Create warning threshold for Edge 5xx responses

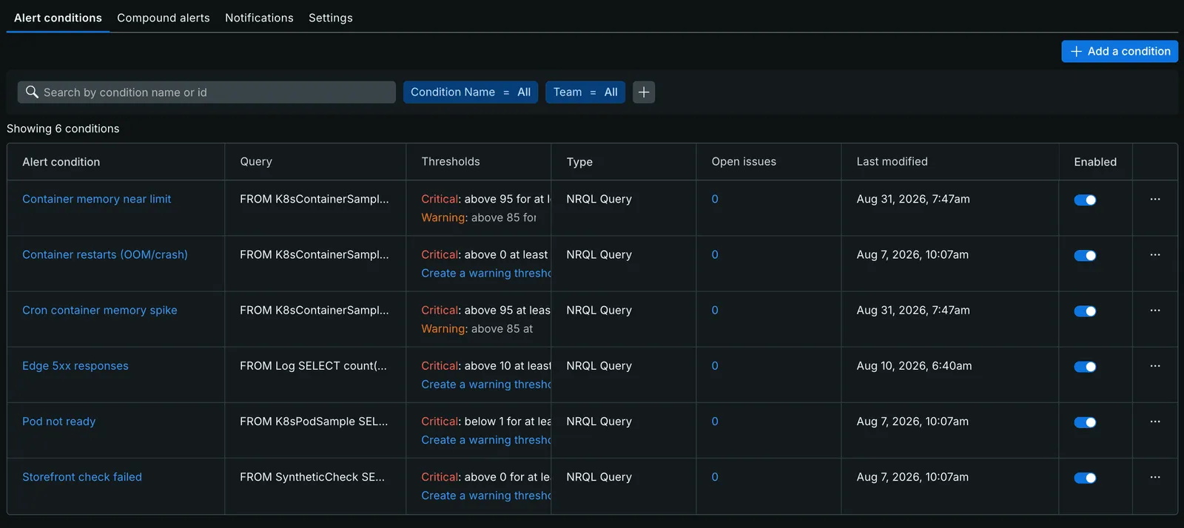pyautogui.click(x=485, y=385)
